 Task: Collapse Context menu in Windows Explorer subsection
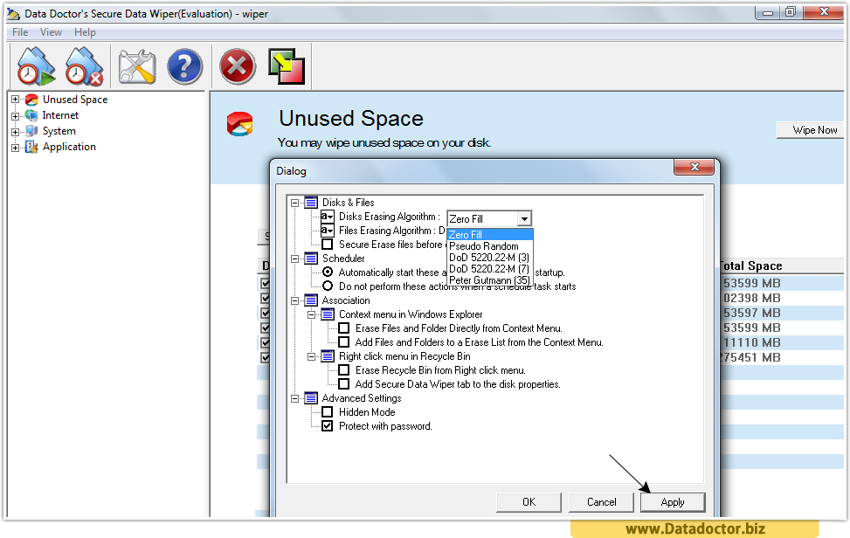pyautogui.click(x=312, y=314)
